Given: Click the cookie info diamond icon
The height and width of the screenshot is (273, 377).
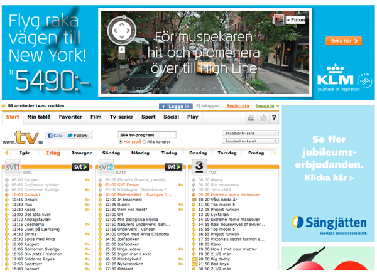Looking at the screenshot, I should [4, 106].
